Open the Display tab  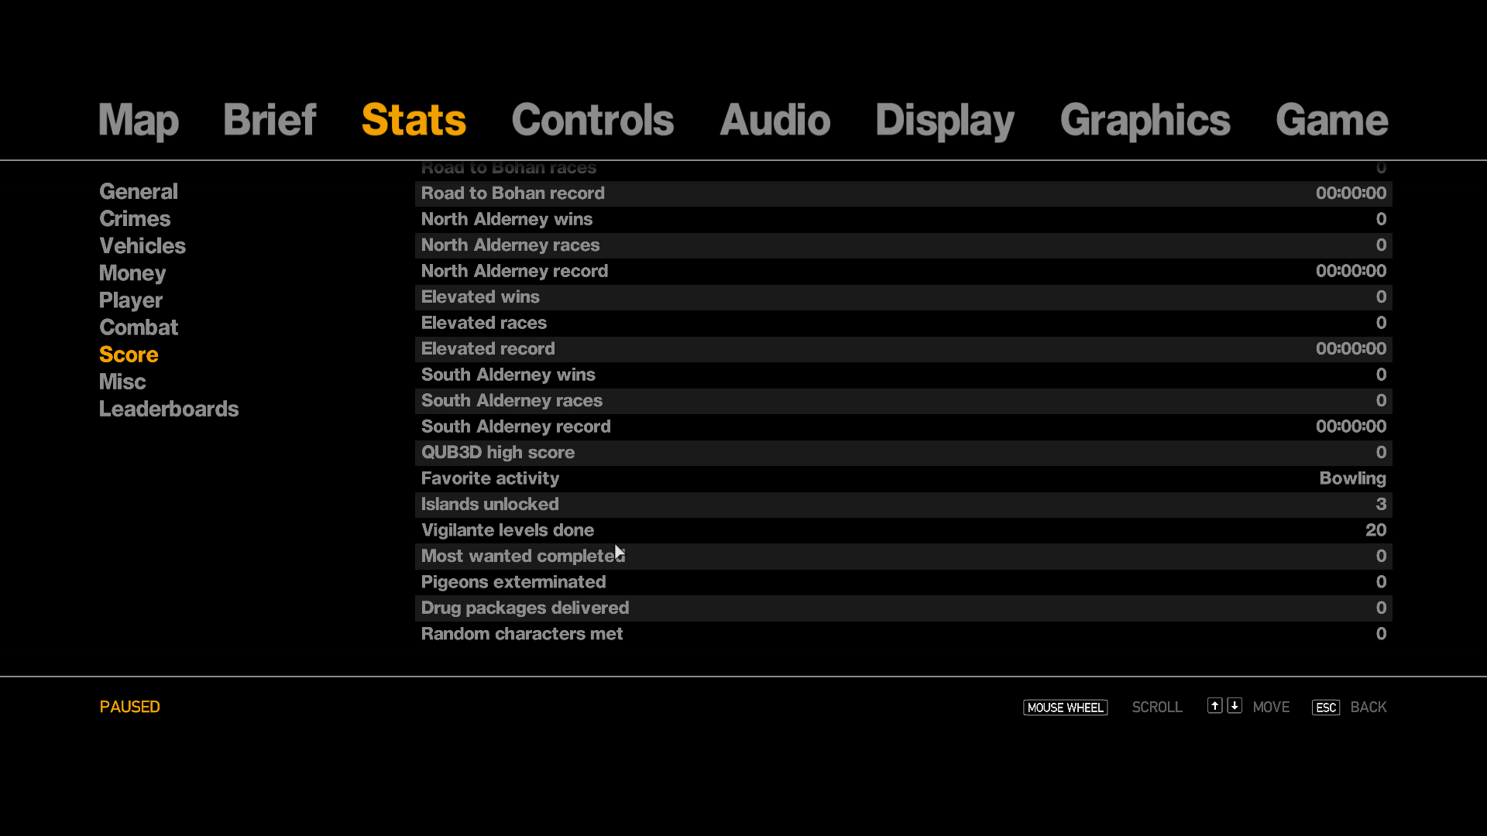tap(945, 121)
